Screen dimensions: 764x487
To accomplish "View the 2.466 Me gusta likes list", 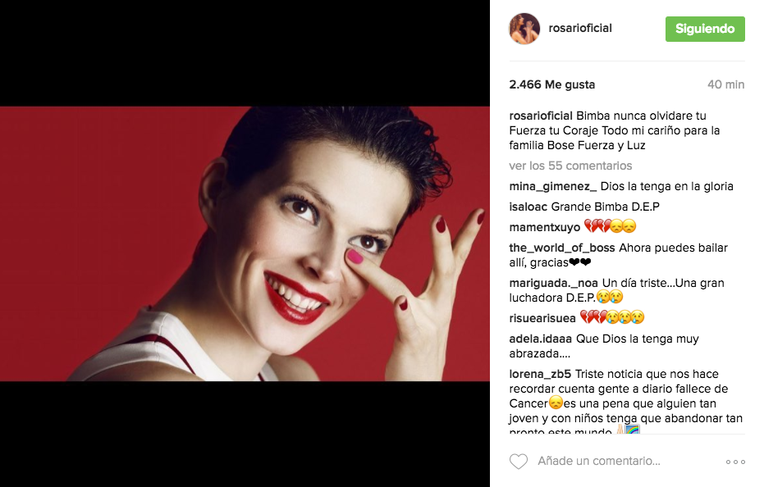I will pyautogui.click(x=552, y=84).
